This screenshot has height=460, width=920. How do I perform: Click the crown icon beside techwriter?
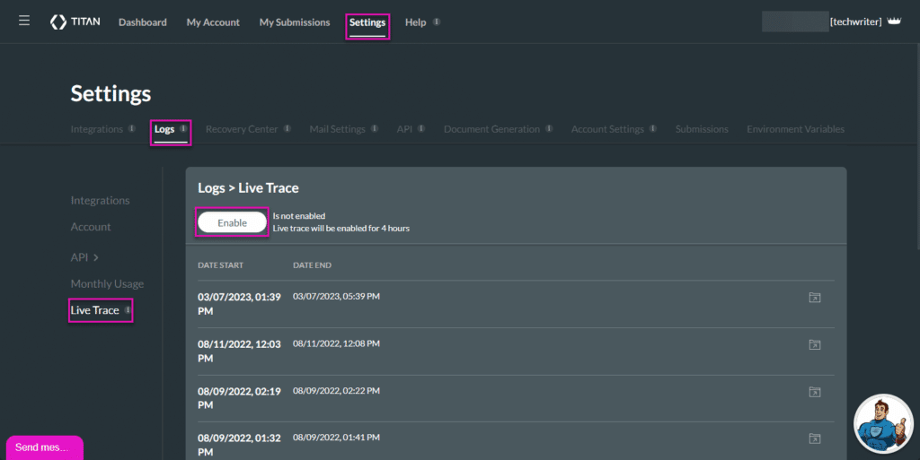click(893, 22)
